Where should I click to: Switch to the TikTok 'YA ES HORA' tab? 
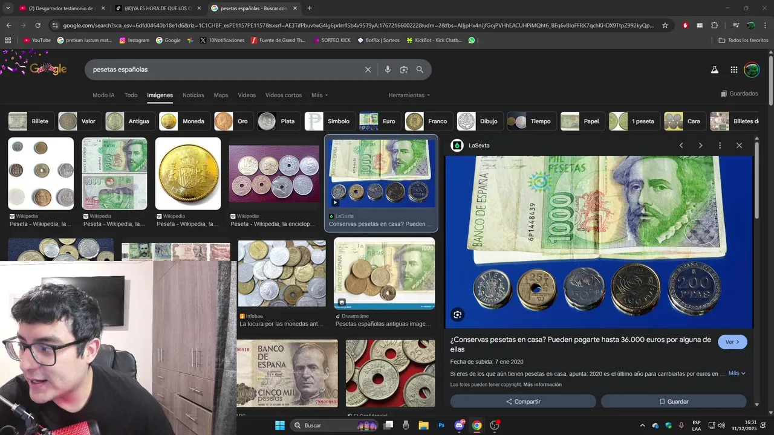pyautogui.click(x=158, y=8)
